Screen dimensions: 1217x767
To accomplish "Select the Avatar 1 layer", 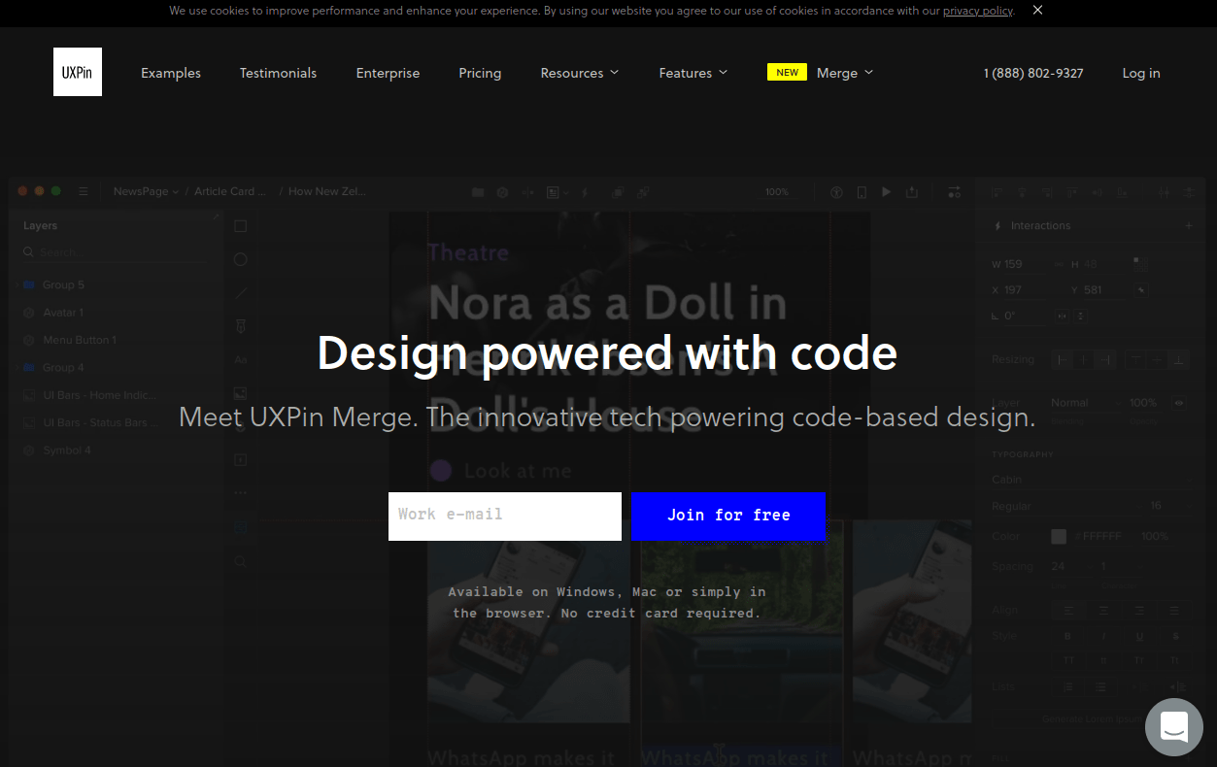I will point(63,313).
